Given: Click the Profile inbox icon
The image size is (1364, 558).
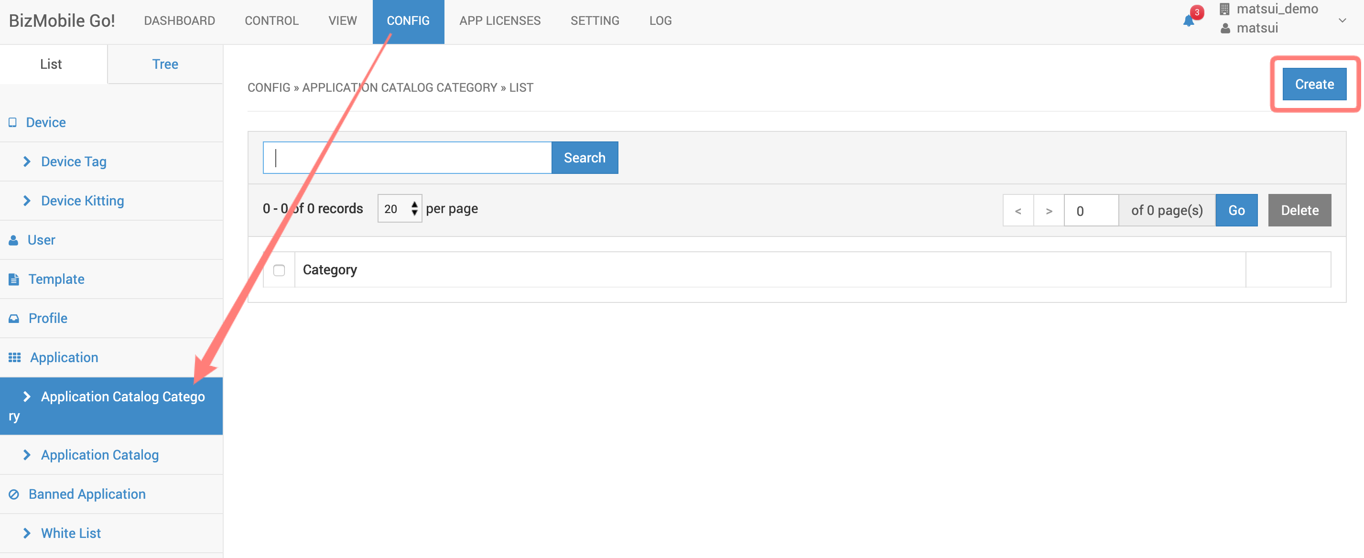Looking at the screenshot, I should 14,318.
